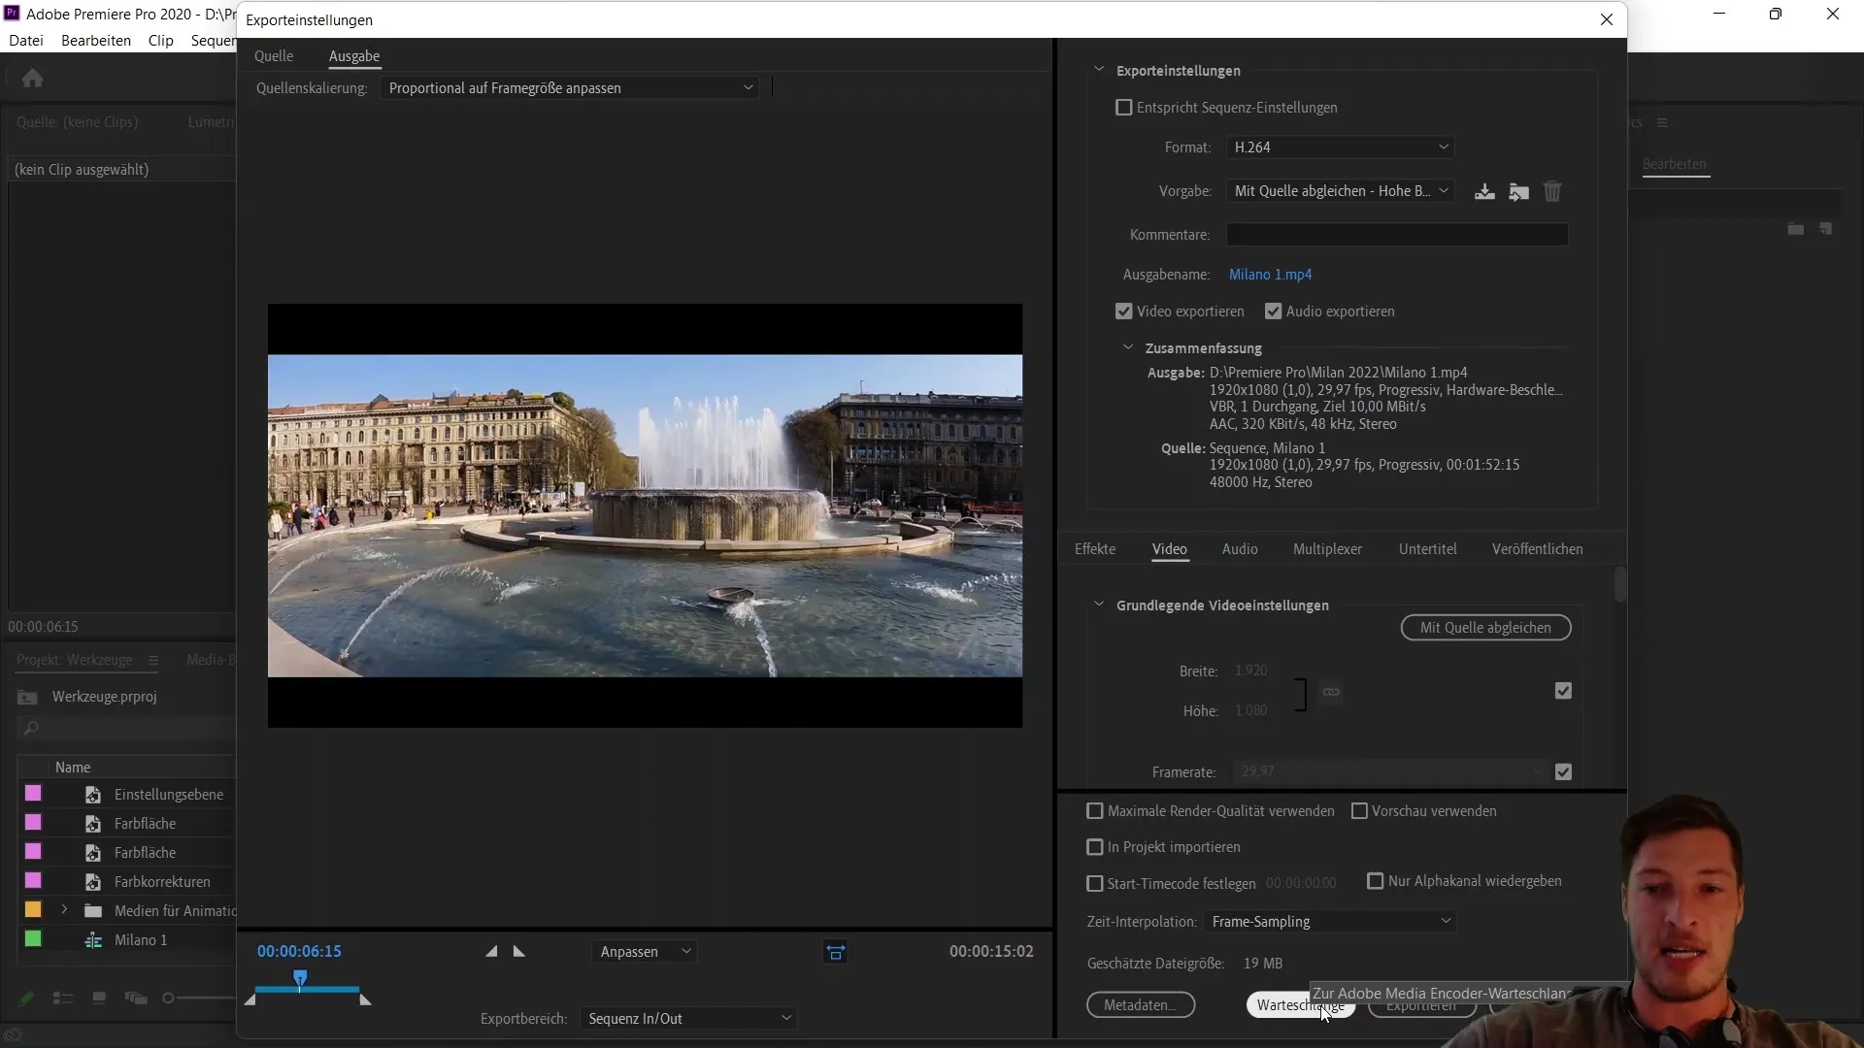1864x1048 pixels.
Task: Open the Anpassen zoom dropdown
Action: click(x=645, y=952)
